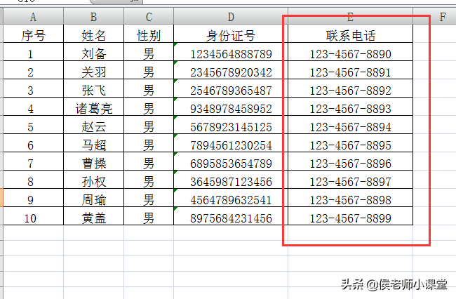Select the name cell 马超
The height and width of the screenshot is (299, 456).
[x=93, y=143]
